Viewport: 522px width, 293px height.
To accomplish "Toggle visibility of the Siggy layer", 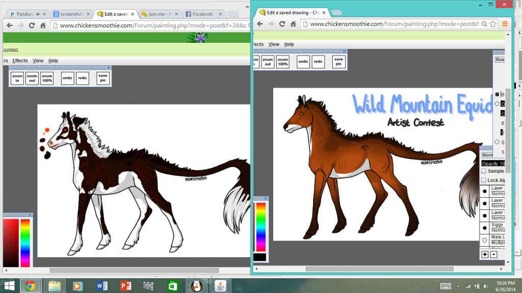I will [484, 228].
